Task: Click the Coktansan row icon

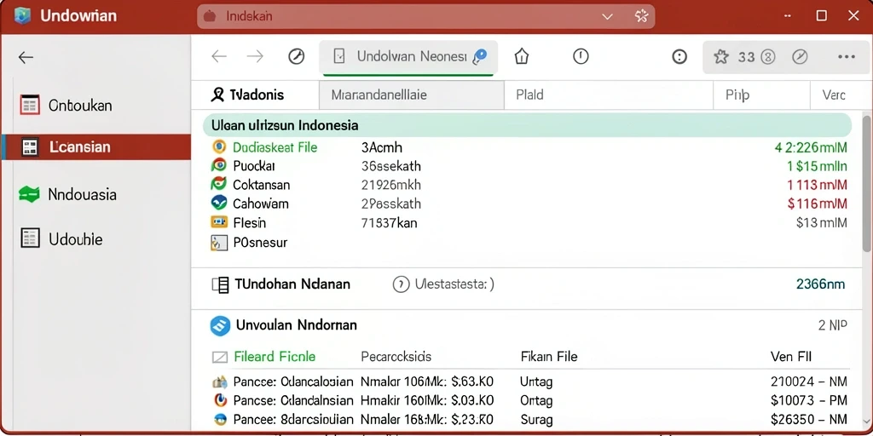Action: pyautogui.click(x=219, y=184)
